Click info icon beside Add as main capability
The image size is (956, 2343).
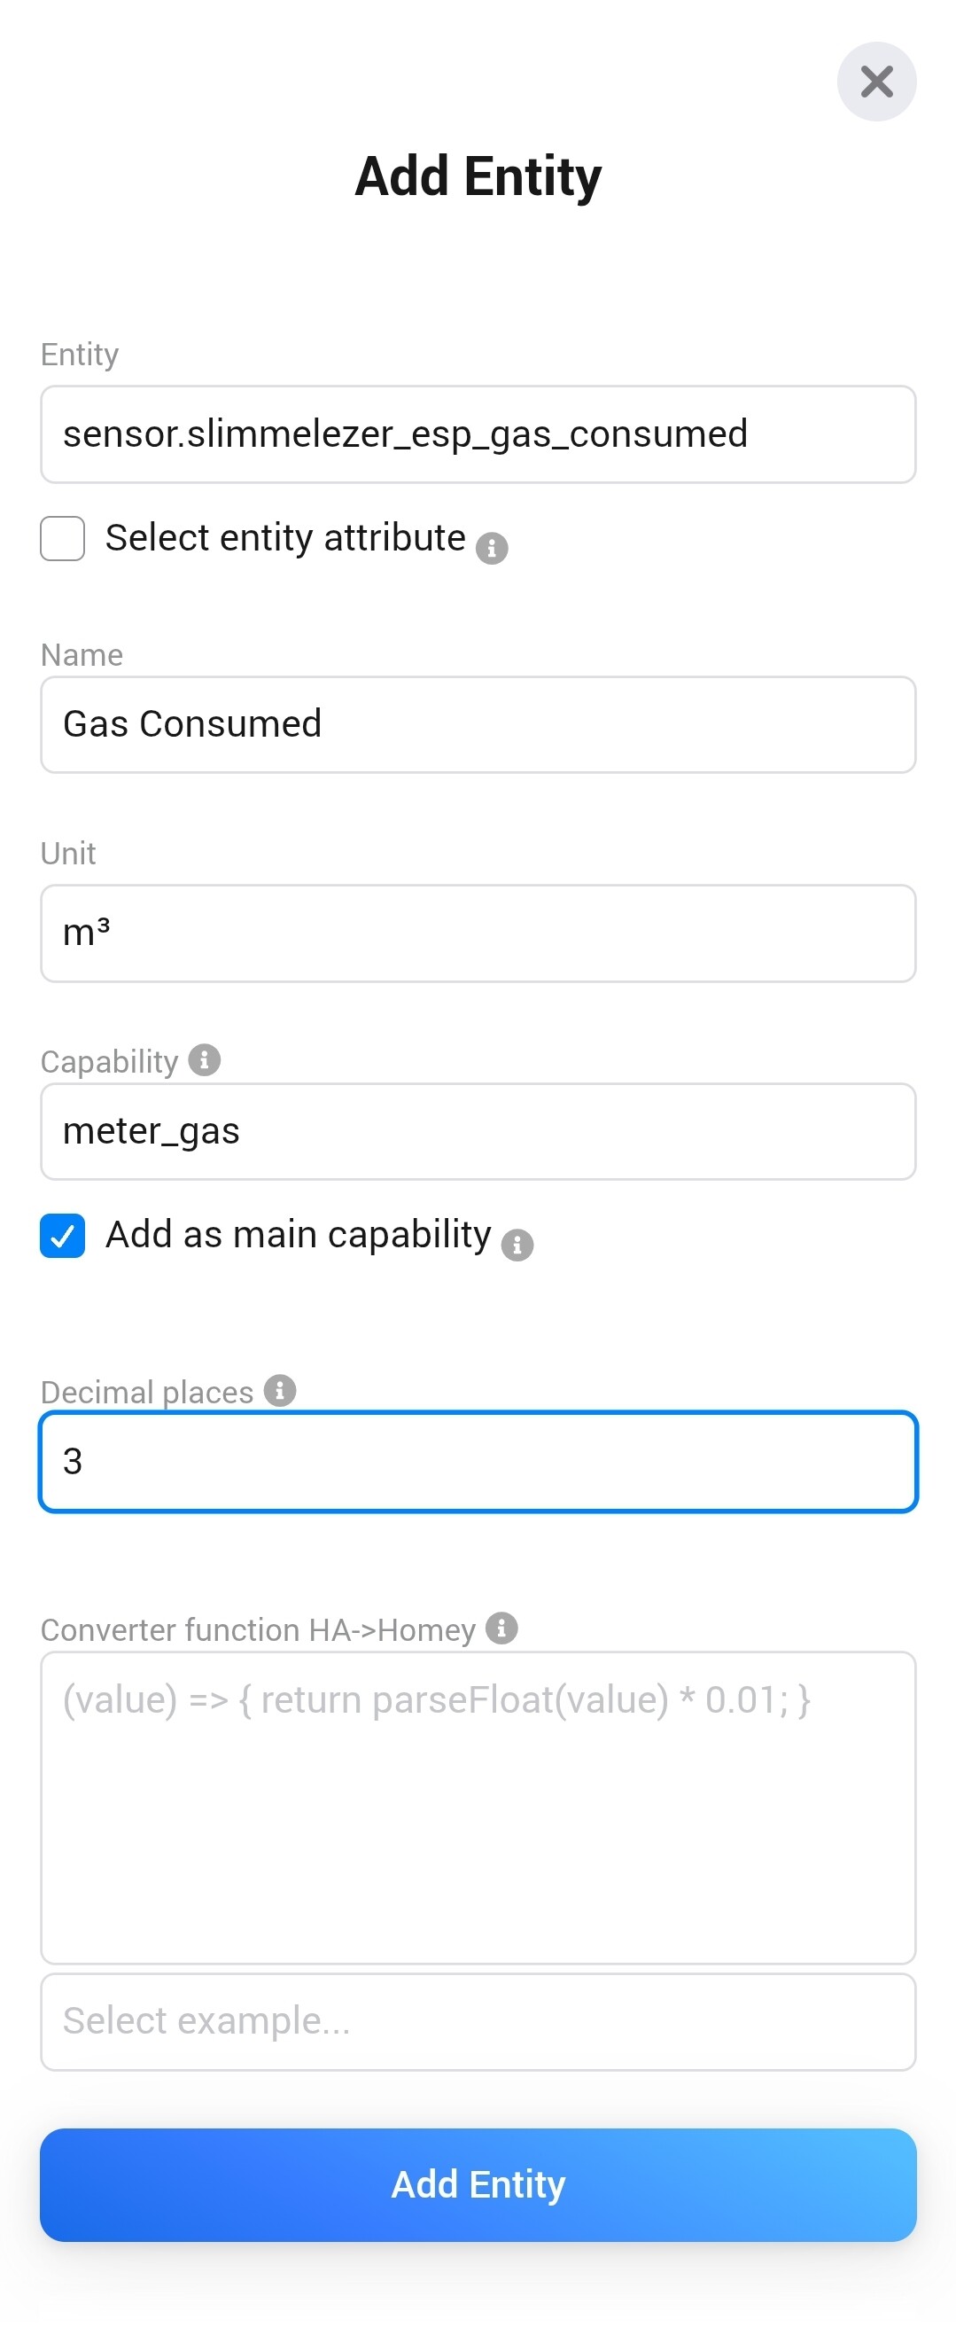517,1245
